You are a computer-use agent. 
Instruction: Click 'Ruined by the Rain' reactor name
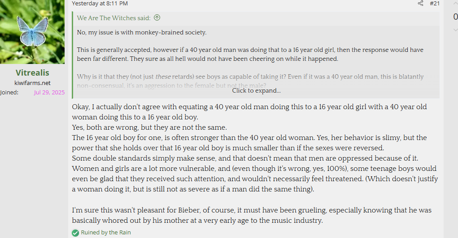click(106, 233)
